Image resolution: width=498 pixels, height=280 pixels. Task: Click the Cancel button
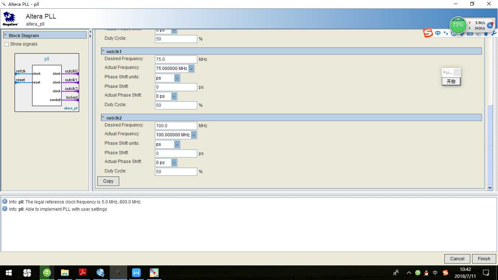(x=457, y=259)
